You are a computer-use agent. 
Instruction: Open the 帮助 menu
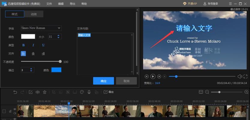coord(84,4)
